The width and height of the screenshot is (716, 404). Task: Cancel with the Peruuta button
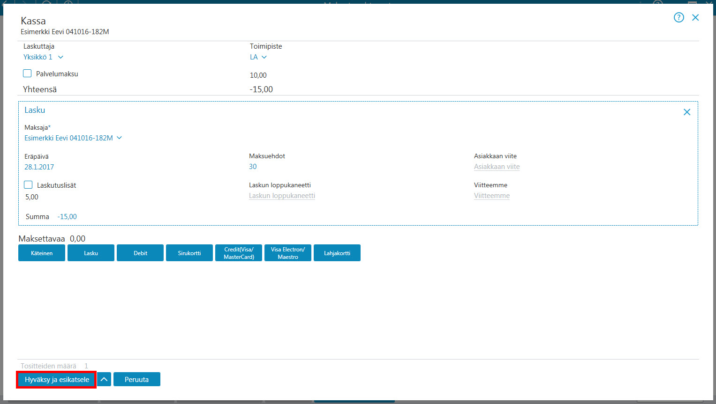137,379
